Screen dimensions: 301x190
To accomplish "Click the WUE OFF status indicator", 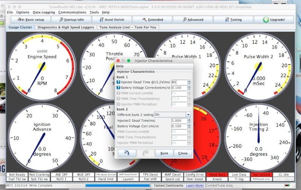I will (84, 175).
